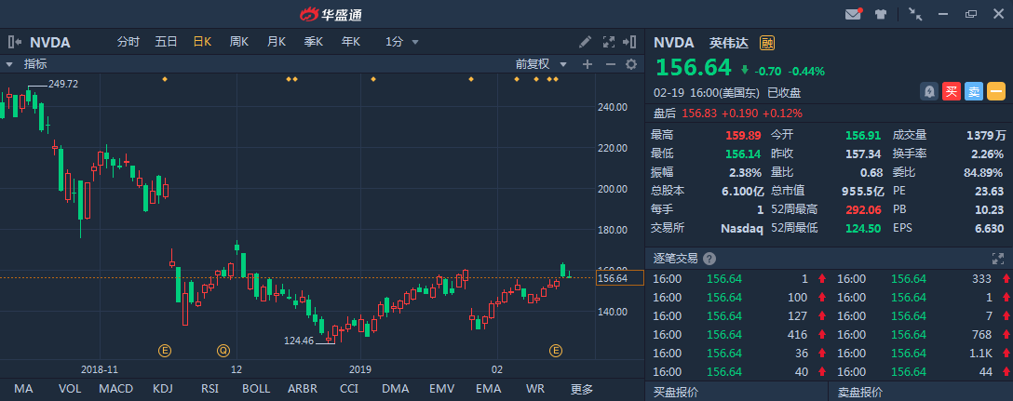The height and width of the screenshot is (401, 1013).
Task: Switch to 五日 five-day chart
Action: click(166, 42)
